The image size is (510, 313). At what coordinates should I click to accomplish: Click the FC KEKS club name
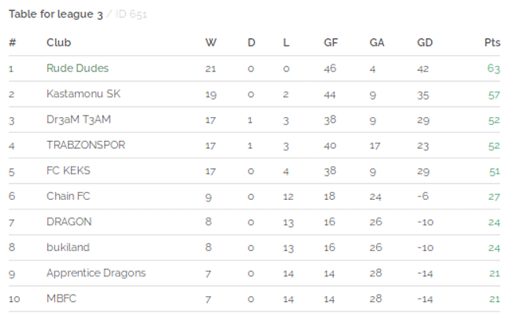pos(69,170)
